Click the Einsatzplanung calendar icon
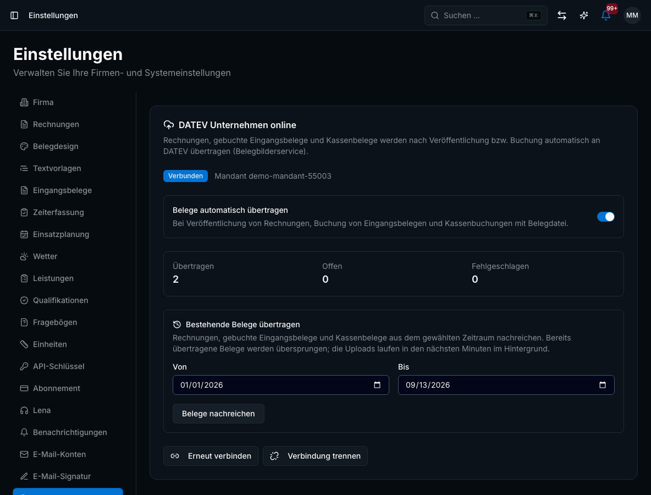651x495 pixels. coord(24,234)
